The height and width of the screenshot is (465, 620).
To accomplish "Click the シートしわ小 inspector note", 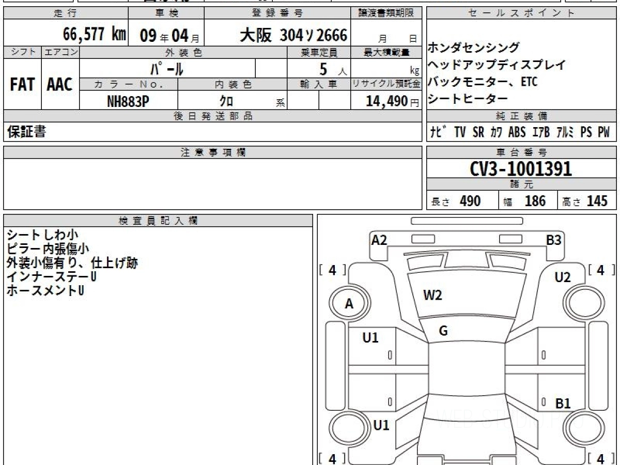I will click(x=42, y=235).
